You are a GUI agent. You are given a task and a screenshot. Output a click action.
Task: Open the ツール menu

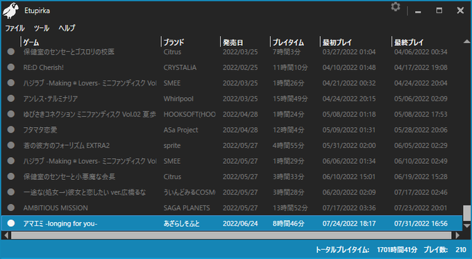click(x=42, y=28)
